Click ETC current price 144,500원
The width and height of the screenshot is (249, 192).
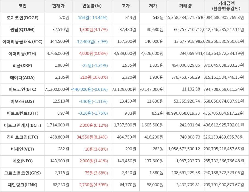pos(60,41)
